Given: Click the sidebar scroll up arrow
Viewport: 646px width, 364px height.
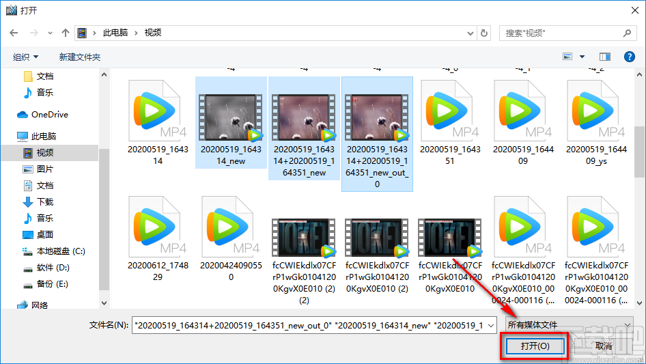Looking at the screenshot, I should [x=104, y=74].
